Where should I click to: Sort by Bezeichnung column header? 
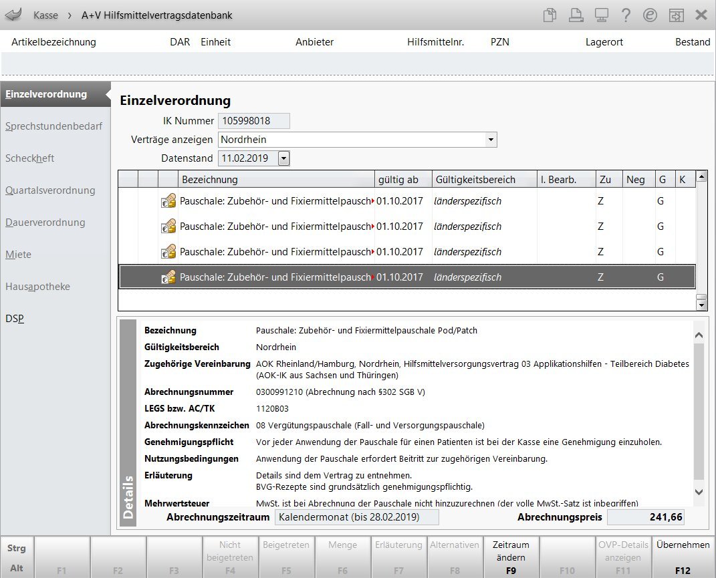coord(276,180)
